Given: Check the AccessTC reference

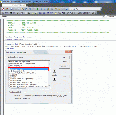Looking at the screenshot, I should pos(9,75).
